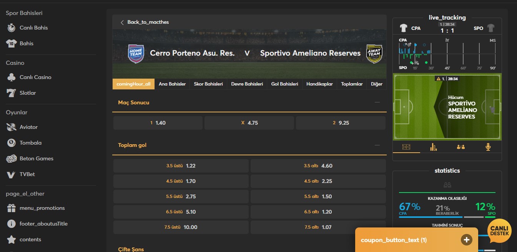Bet on home win 1 at 1.40
The image size is (517, 252).
158,123
